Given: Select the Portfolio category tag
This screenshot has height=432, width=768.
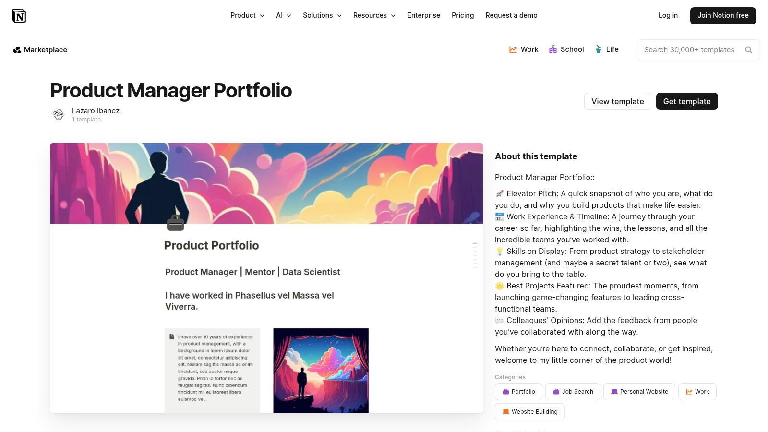Looking at the screenshot, I should point(518,391).
